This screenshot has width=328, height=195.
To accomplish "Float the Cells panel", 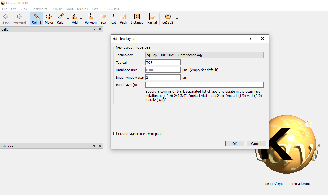I will click(x=94, y=29).
